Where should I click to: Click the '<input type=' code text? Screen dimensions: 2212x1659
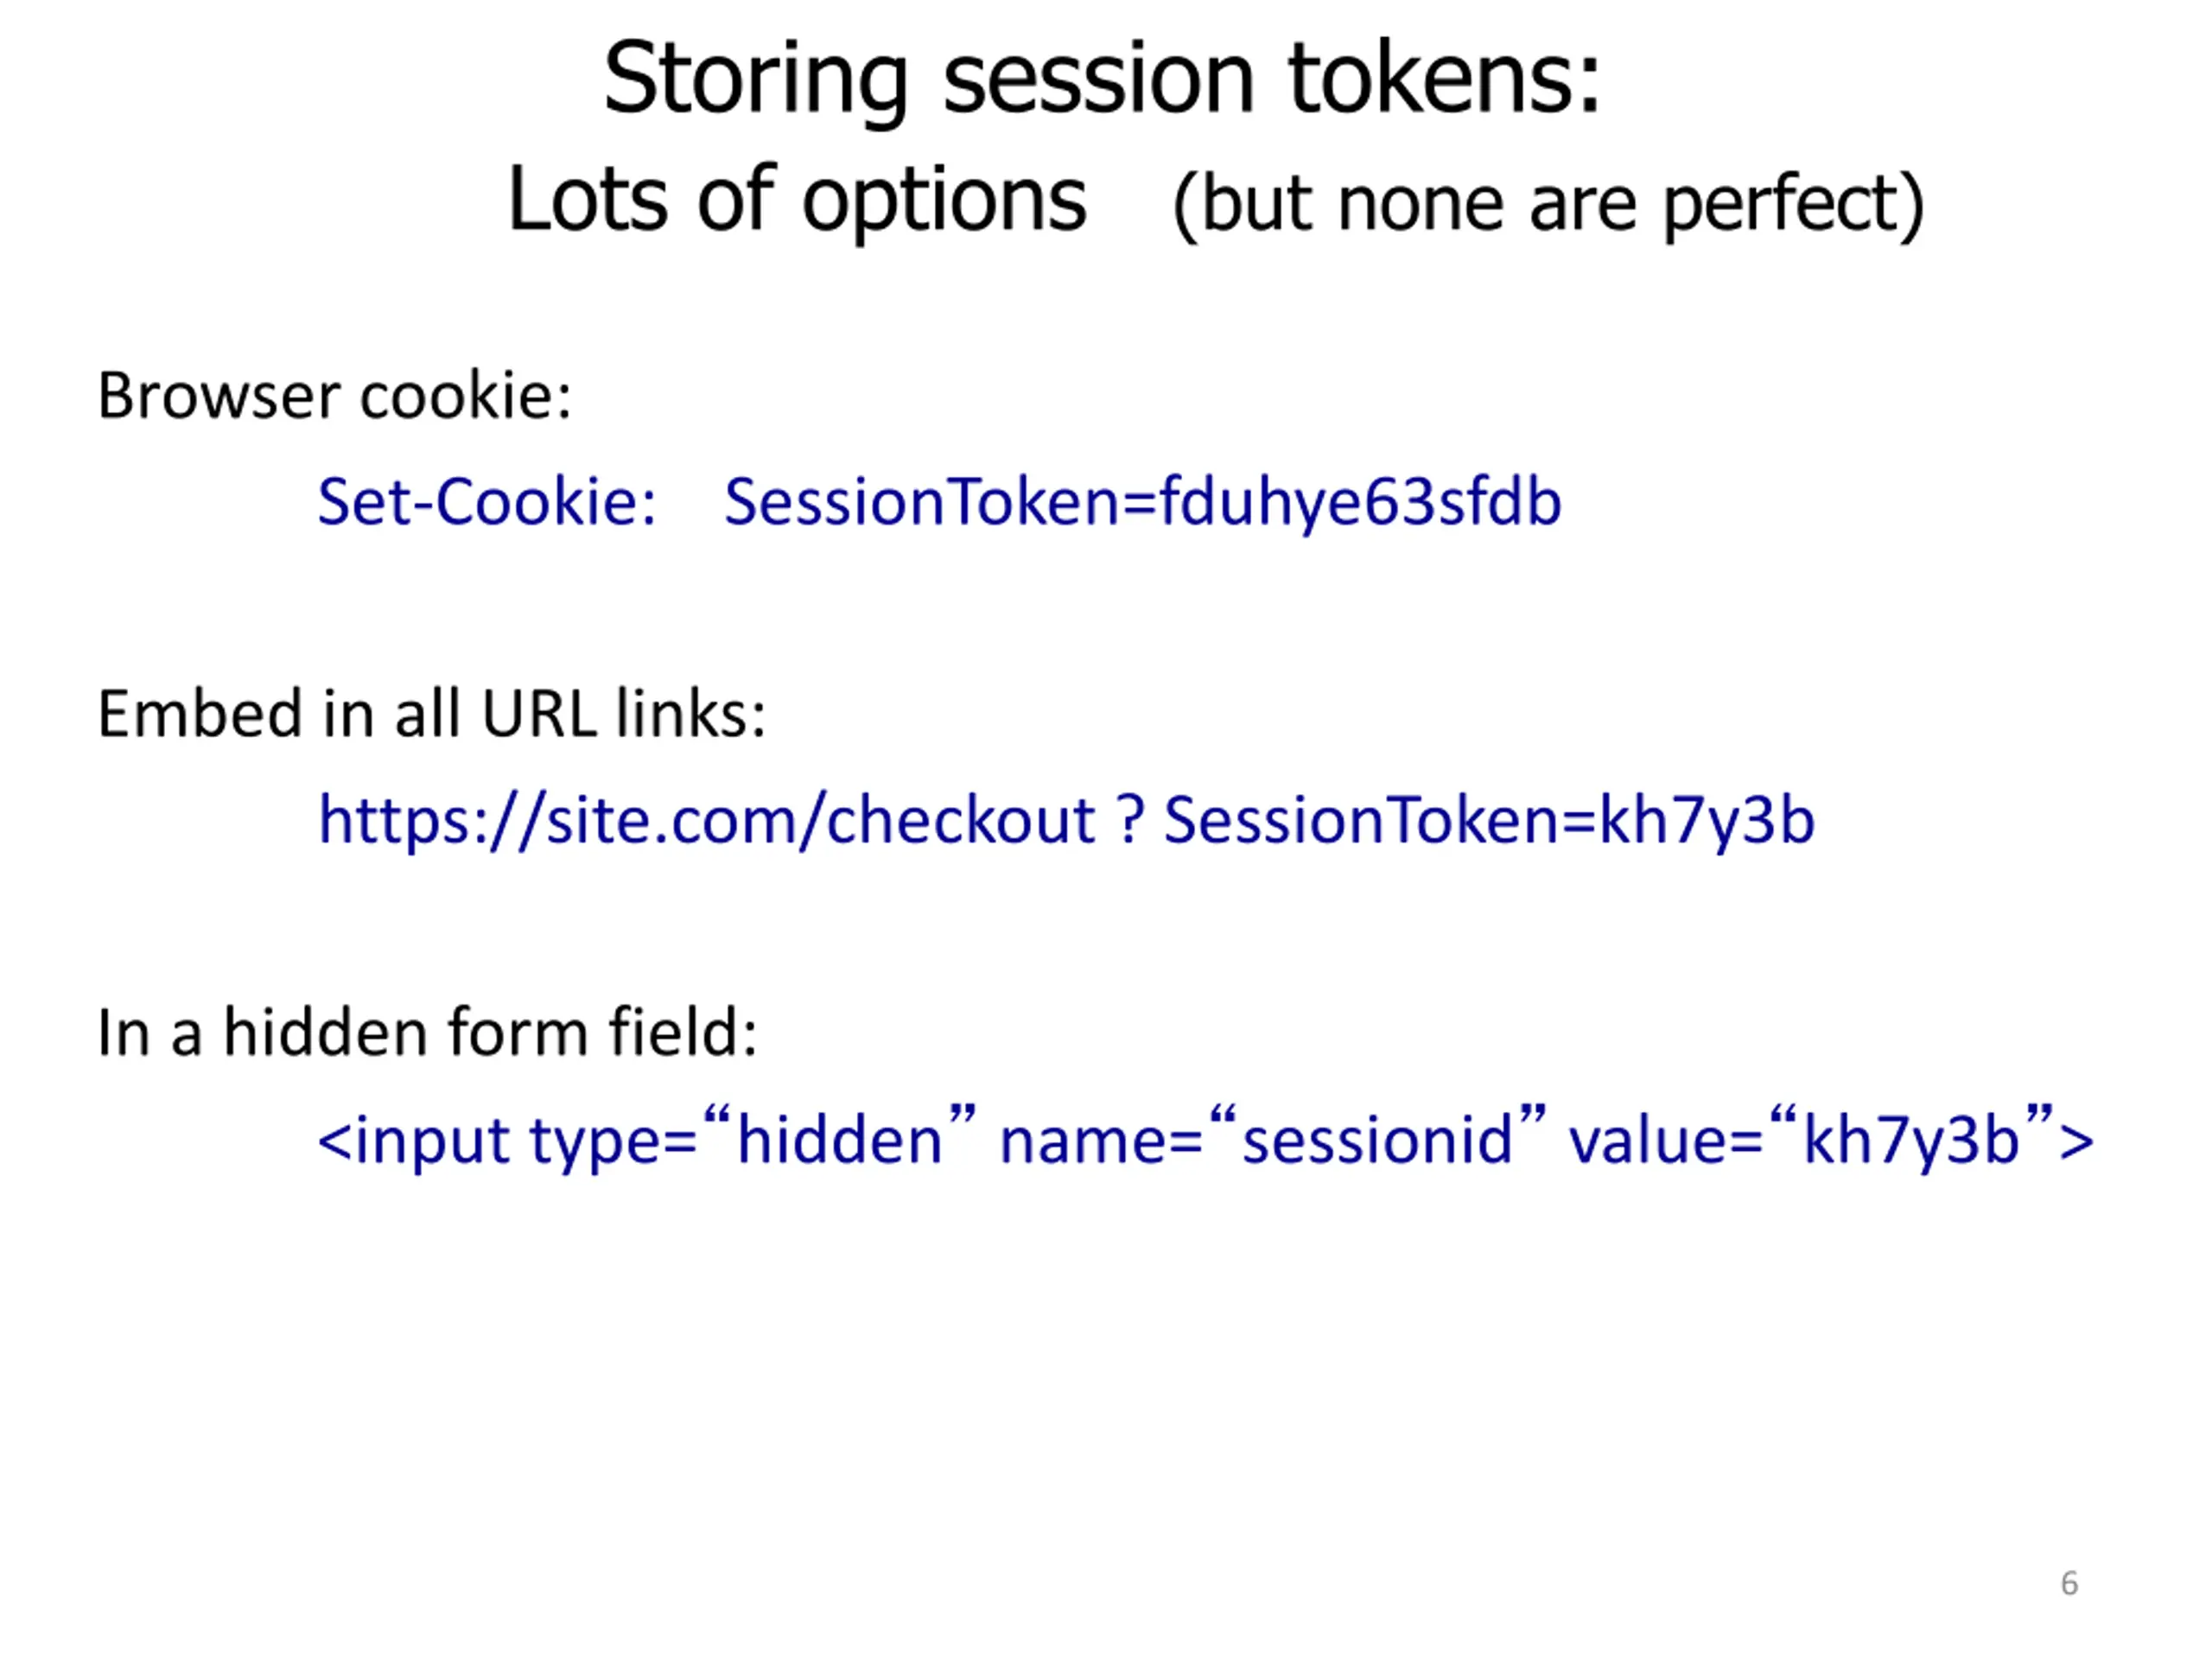(507, 1141)
